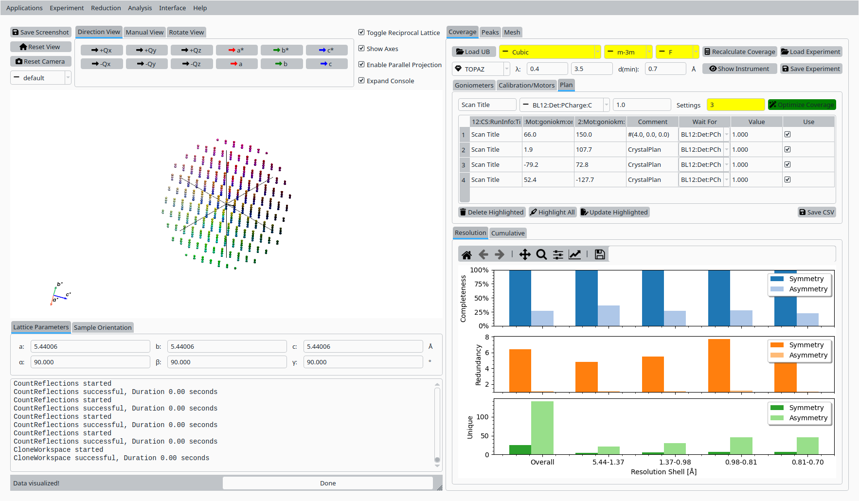Toggle the Reciprocal Lattice checkbox
Viewport: 859px width, 501px height.
pyautogui.click(x=361, y=33)
